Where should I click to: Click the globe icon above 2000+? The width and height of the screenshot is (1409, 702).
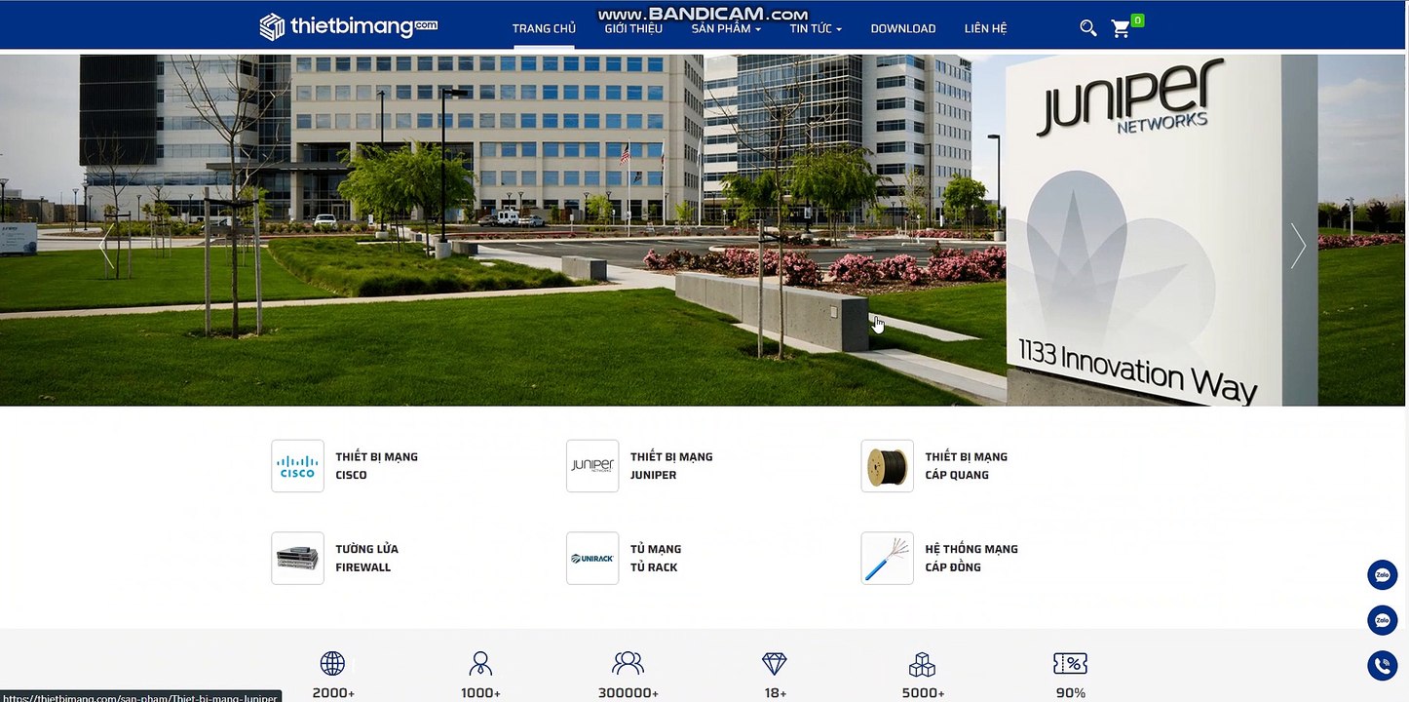pos(332,664)
